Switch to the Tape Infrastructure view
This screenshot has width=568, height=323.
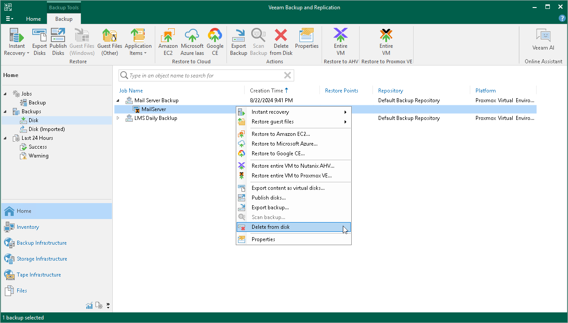tap(56, 275)
